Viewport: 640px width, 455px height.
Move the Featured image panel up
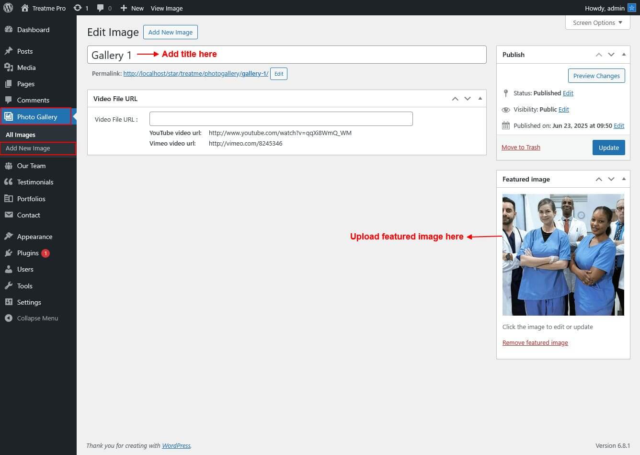coord(599,179)
